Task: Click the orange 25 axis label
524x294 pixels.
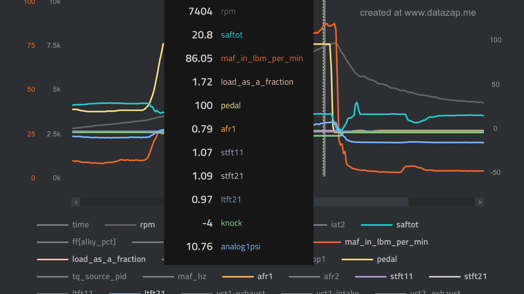Action: [x=31, y=134]
